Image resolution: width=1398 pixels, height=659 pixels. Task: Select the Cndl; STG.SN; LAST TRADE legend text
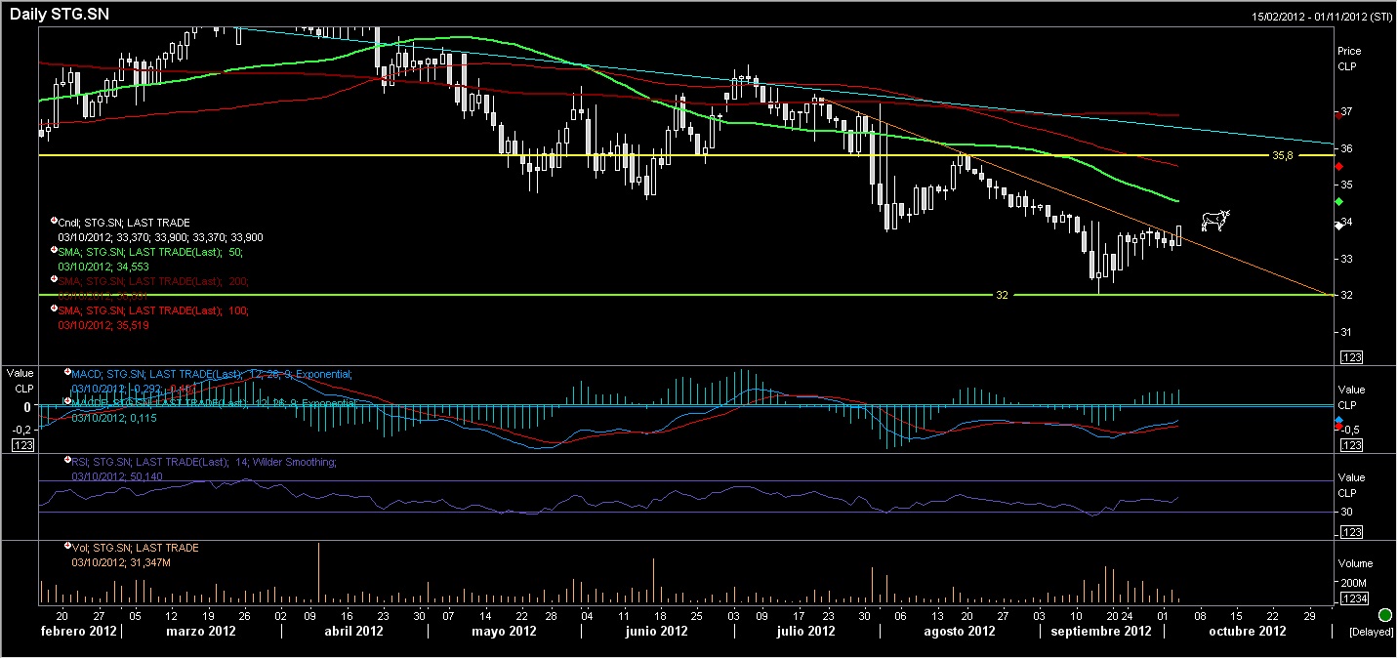124,223
